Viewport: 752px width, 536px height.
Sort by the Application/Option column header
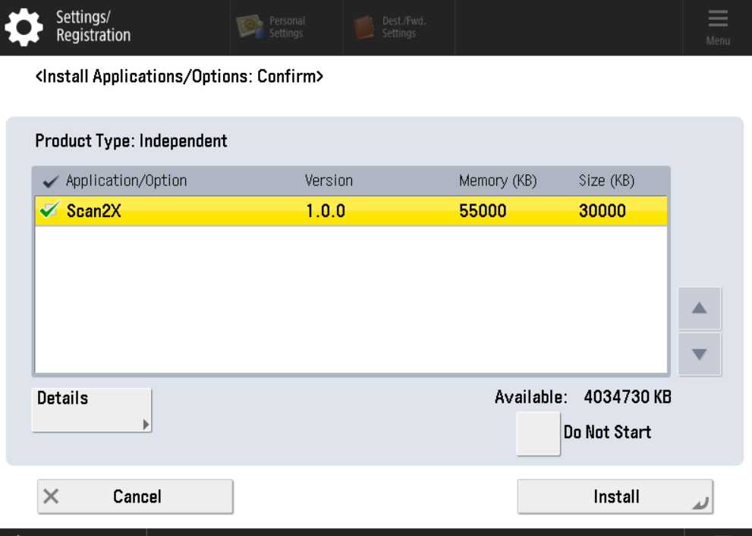pyautogui.click(x=126, y=181)
